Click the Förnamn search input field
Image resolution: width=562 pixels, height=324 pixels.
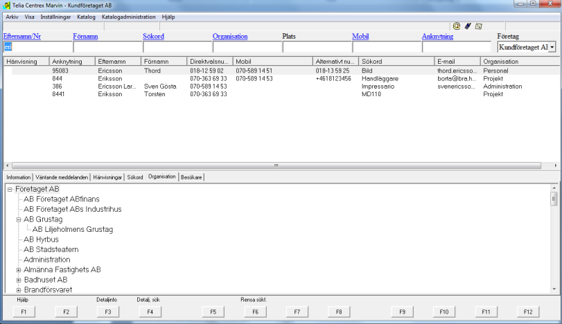(107, 47)
